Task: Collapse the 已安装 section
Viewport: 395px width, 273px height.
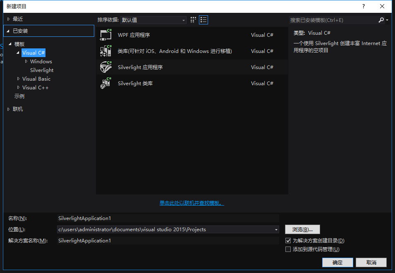Action: 8,31
